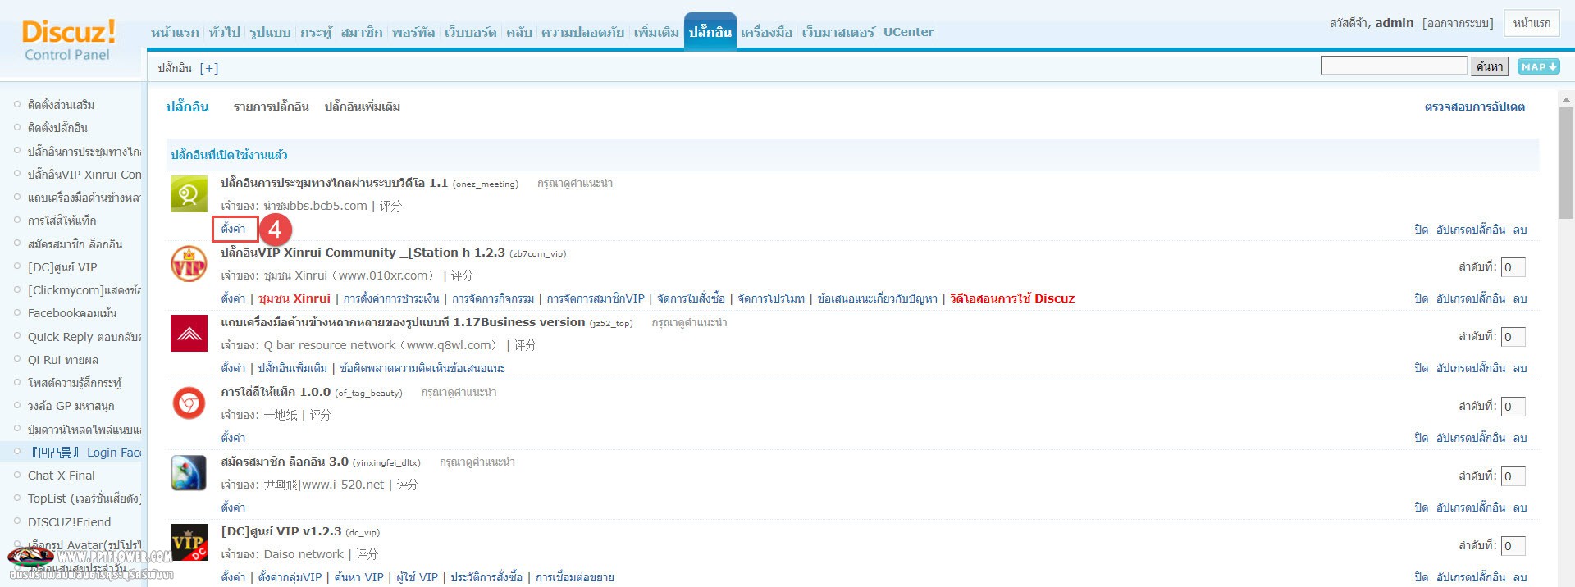
Task: Open การตั้งค่าการชำระเงิน link
Action: [391, 298]
